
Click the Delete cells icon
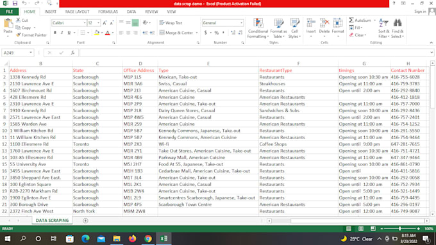coord(324,23)
